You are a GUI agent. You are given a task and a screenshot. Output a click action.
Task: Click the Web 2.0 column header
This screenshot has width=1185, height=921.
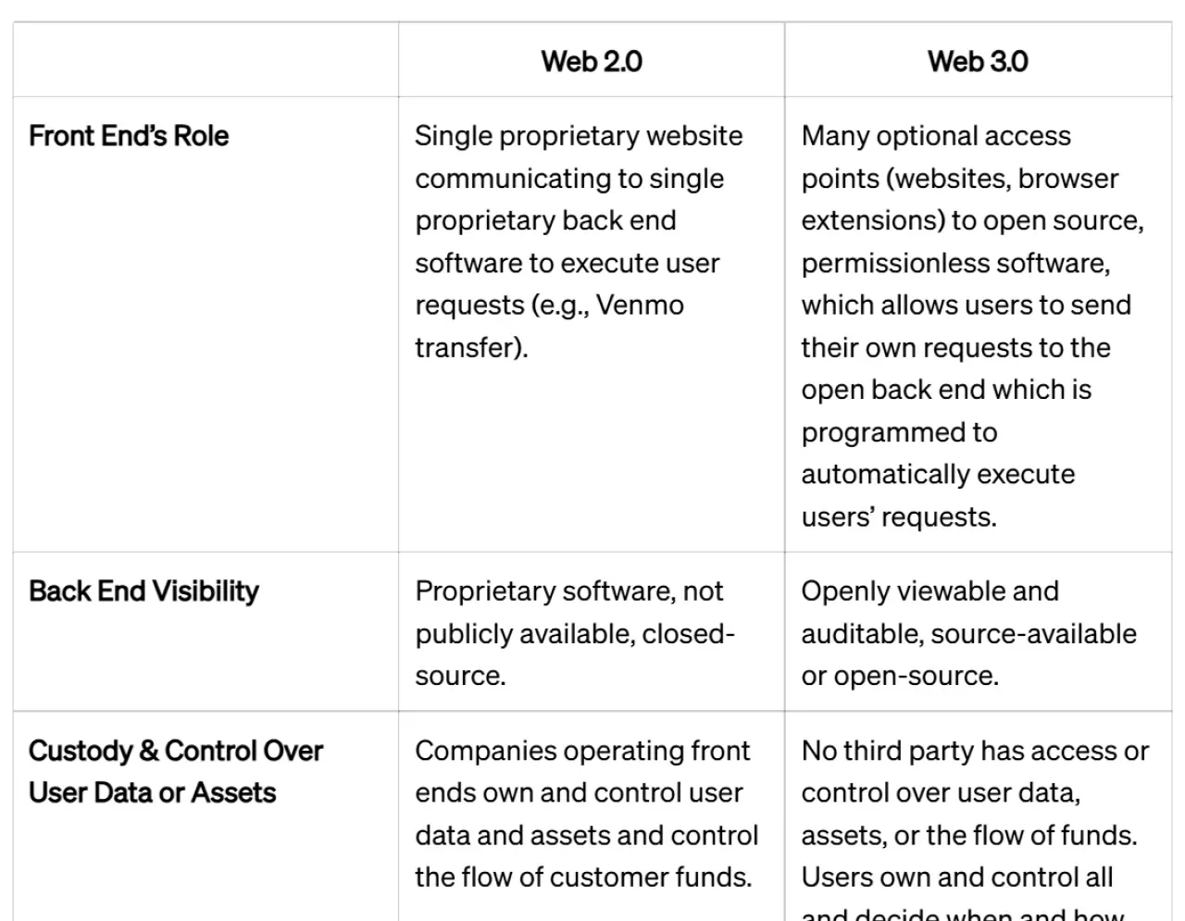592,61
